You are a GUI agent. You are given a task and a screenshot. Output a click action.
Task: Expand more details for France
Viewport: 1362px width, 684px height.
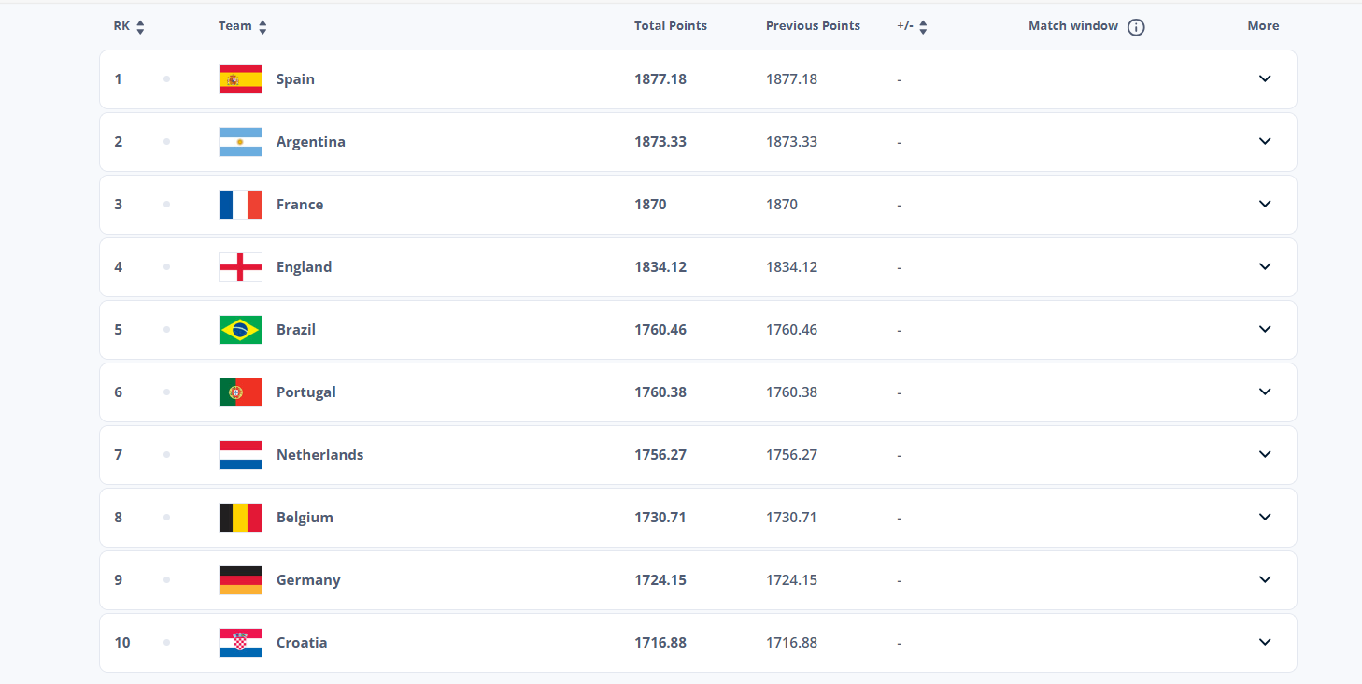1265,204
